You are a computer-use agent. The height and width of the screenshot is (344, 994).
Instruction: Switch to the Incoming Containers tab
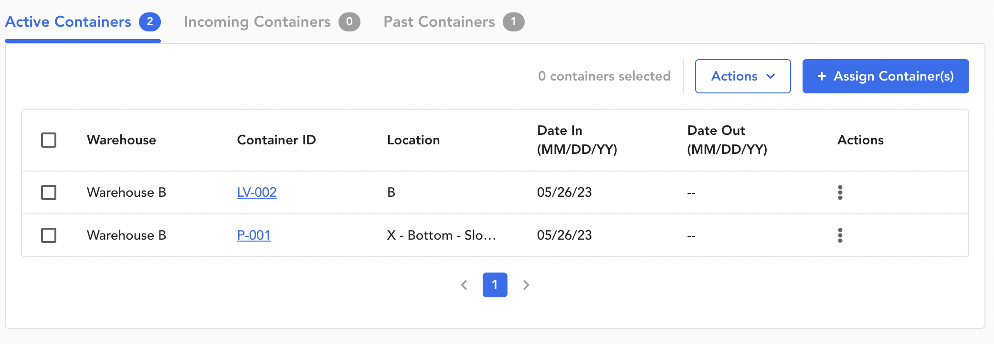(257, 22)
